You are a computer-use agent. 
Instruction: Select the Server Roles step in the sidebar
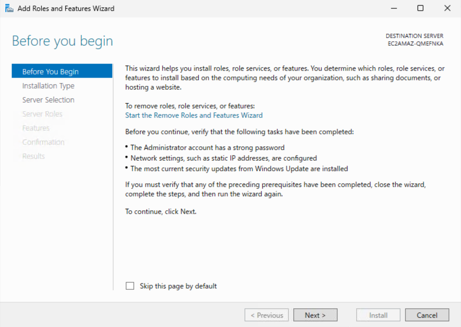coord(42,114)
